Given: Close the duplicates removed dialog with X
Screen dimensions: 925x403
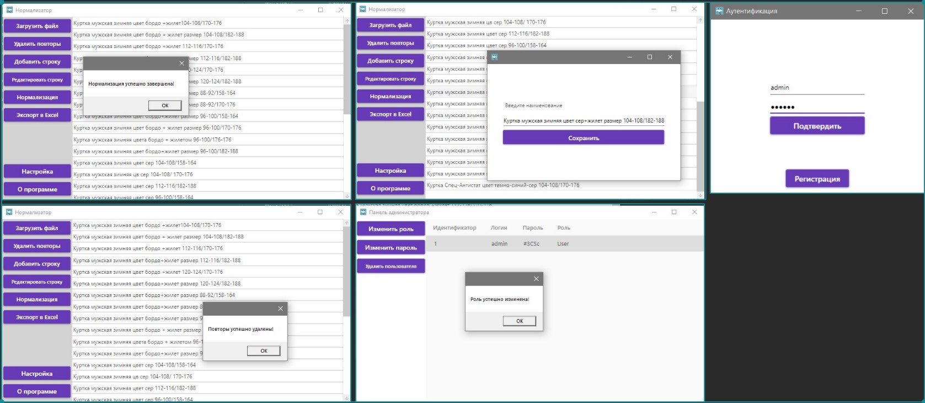Looking at the screenshot, I should tap(280, 309).
